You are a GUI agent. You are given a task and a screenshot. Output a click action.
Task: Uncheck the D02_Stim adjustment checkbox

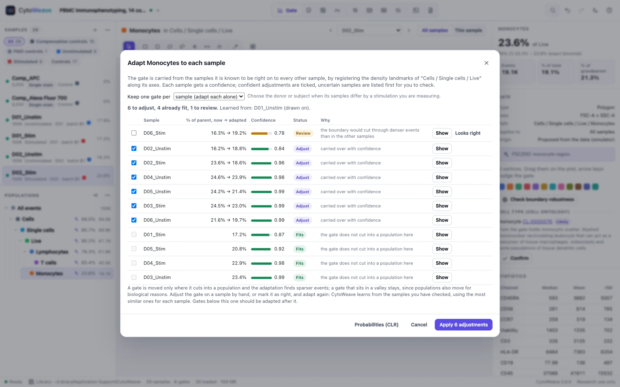134,163
